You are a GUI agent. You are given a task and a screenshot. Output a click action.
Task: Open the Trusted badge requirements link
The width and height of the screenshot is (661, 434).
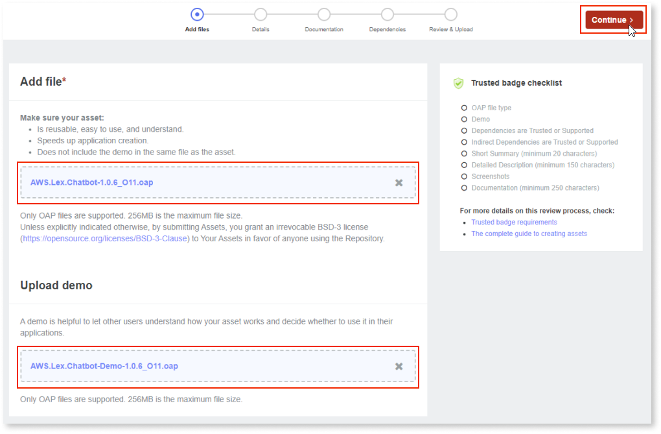pyautogui.click(x=514, y=223)
